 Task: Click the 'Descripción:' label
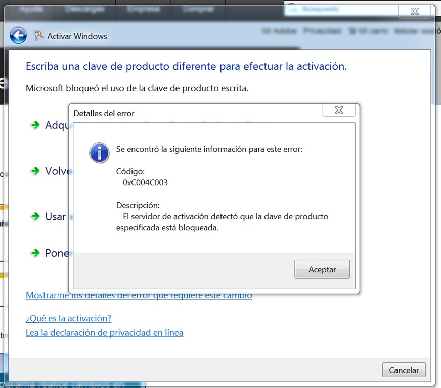point(138,205)
